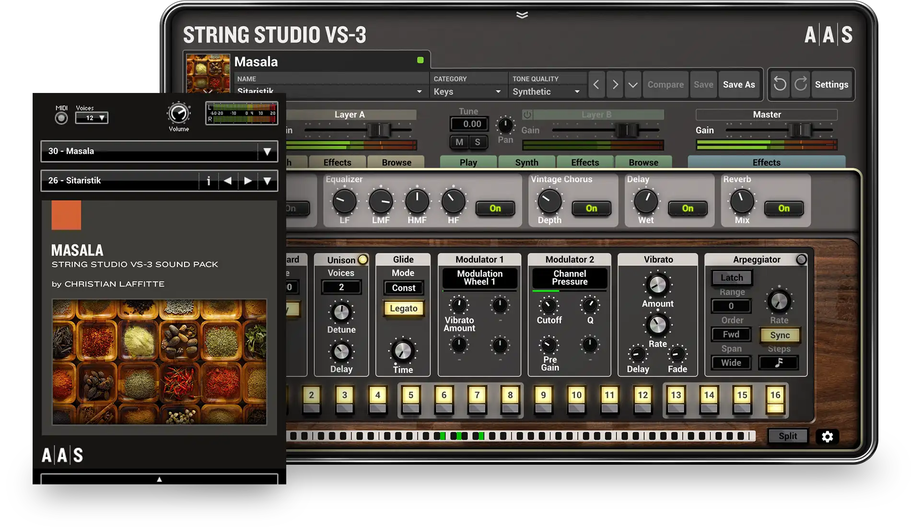911x527 pixels.
Task: Toggle the Vintage Chorus On switch
Action: pos(591,208)
